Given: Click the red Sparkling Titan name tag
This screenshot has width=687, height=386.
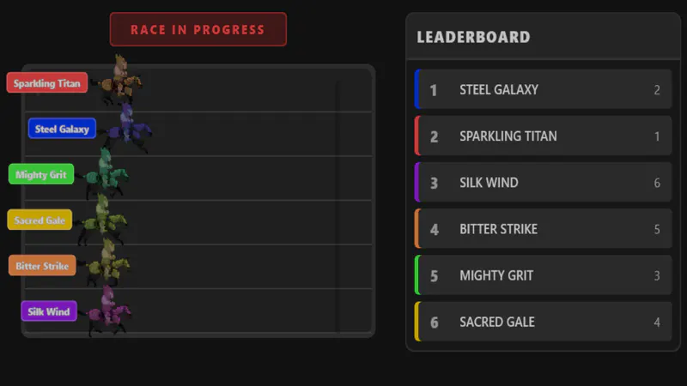Looking at the screenshot, I should [x=47, y=82].
